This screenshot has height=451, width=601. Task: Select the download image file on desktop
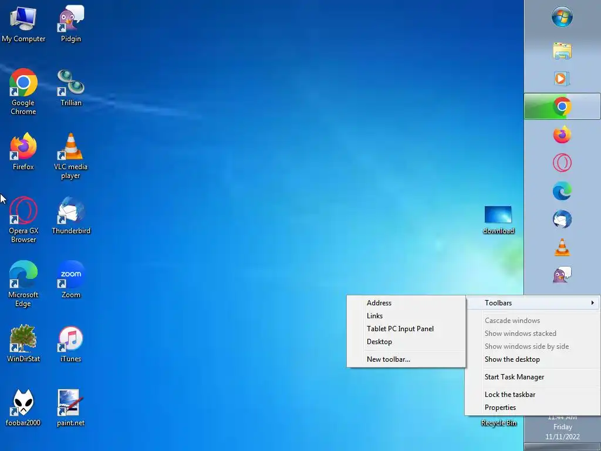point(498,220)
